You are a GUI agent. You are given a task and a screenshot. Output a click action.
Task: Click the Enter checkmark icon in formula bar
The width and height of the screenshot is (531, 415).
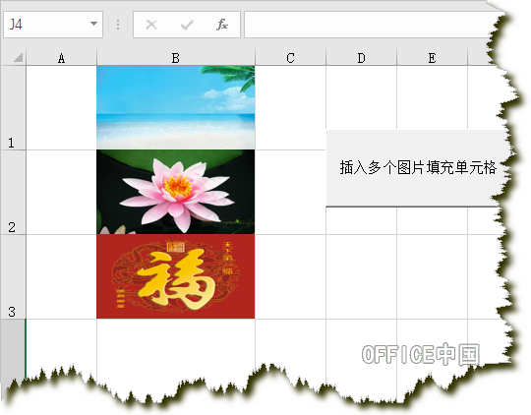click(187, 25)
